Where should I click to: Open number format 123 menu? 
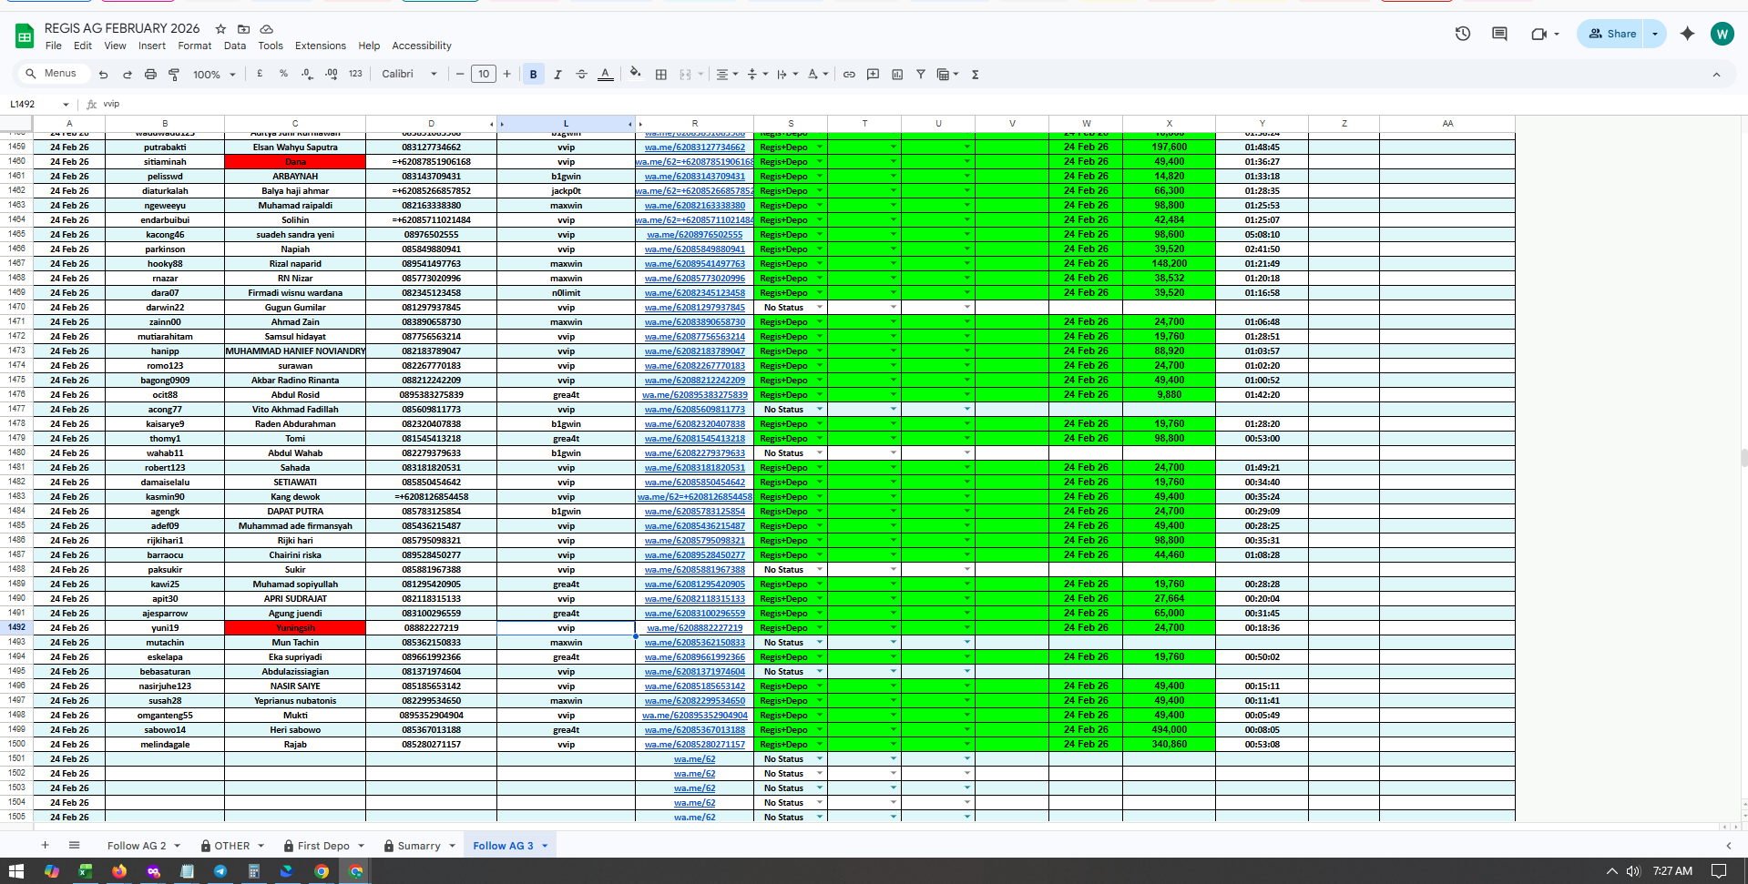(355, 74)
